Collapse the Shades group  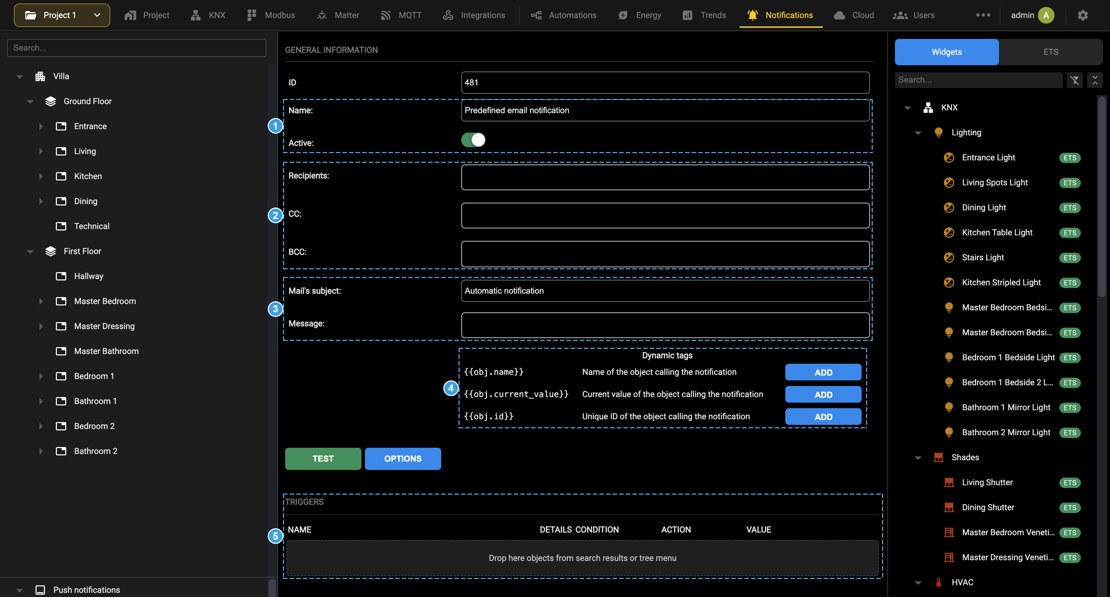point(918,458)
